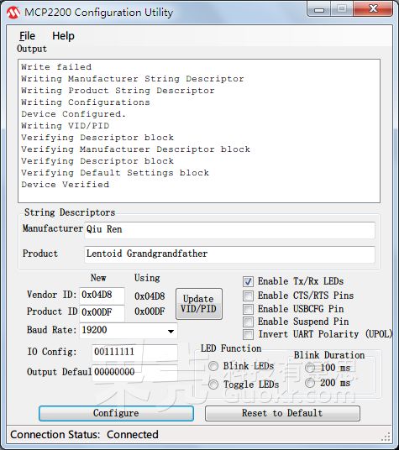Click the Configure button
The image size is (399, 450).
pyautogui.click(x=116, y=413)
